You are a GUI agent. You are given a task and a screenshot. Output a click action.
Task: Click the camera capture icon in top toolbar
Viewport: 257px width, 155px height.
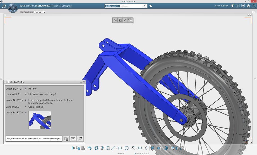click(x=115, y=20)
